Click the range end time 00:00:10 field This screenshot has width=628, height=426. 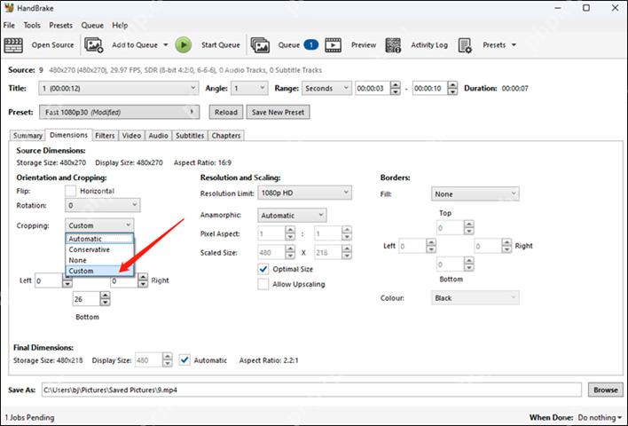(429, 88)
